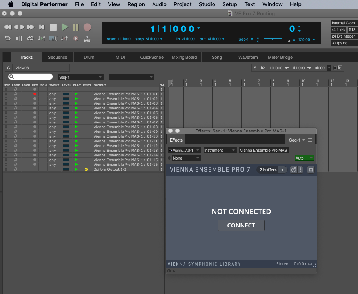This screenshot has height=294, width=358.
Task: Open the None preset dropdown in Effects
Action: tap(186, 158)
